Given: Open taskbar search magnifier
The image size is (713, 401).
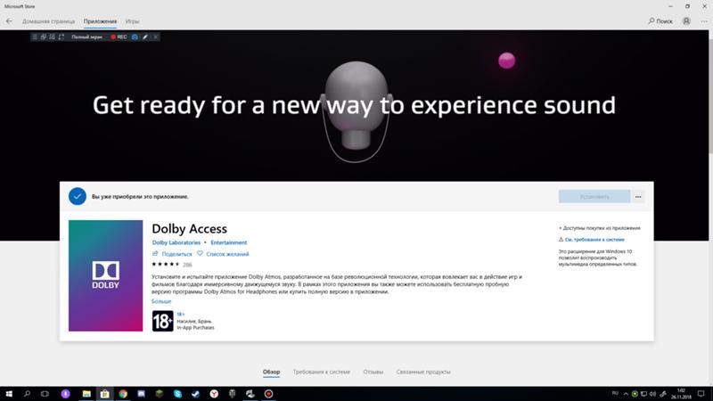Looking at the screenshot, I should point(27,394).
